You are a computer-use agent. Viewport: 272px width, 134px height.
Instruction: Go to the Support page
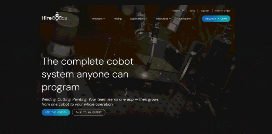205,11
